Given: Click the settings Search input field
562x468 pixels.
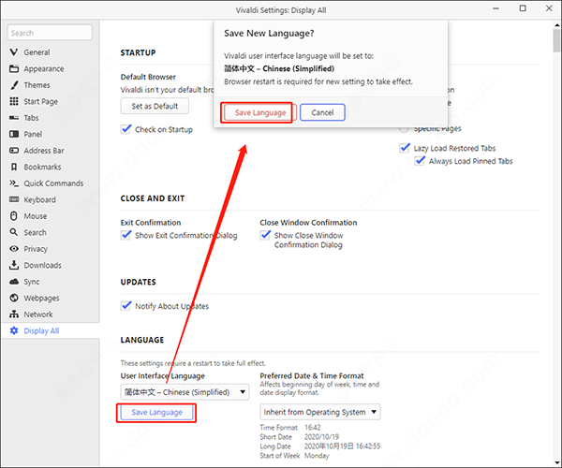Looking at the screenshot, I should (x=50, y=33).
